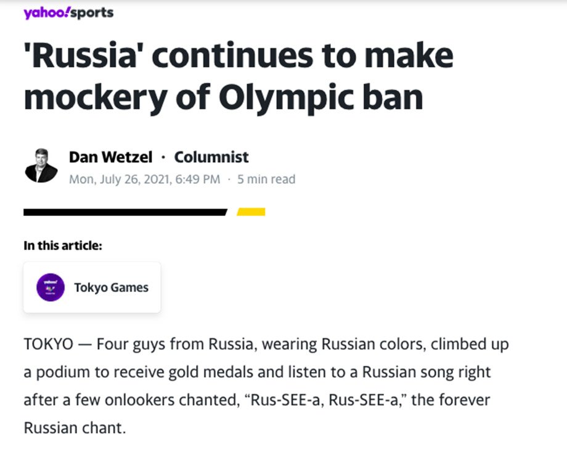Image resolution: width=567 pixels, height=456 pixels.
Task: Click the Columnist label beside the author
Action: [x=211, y=157]
